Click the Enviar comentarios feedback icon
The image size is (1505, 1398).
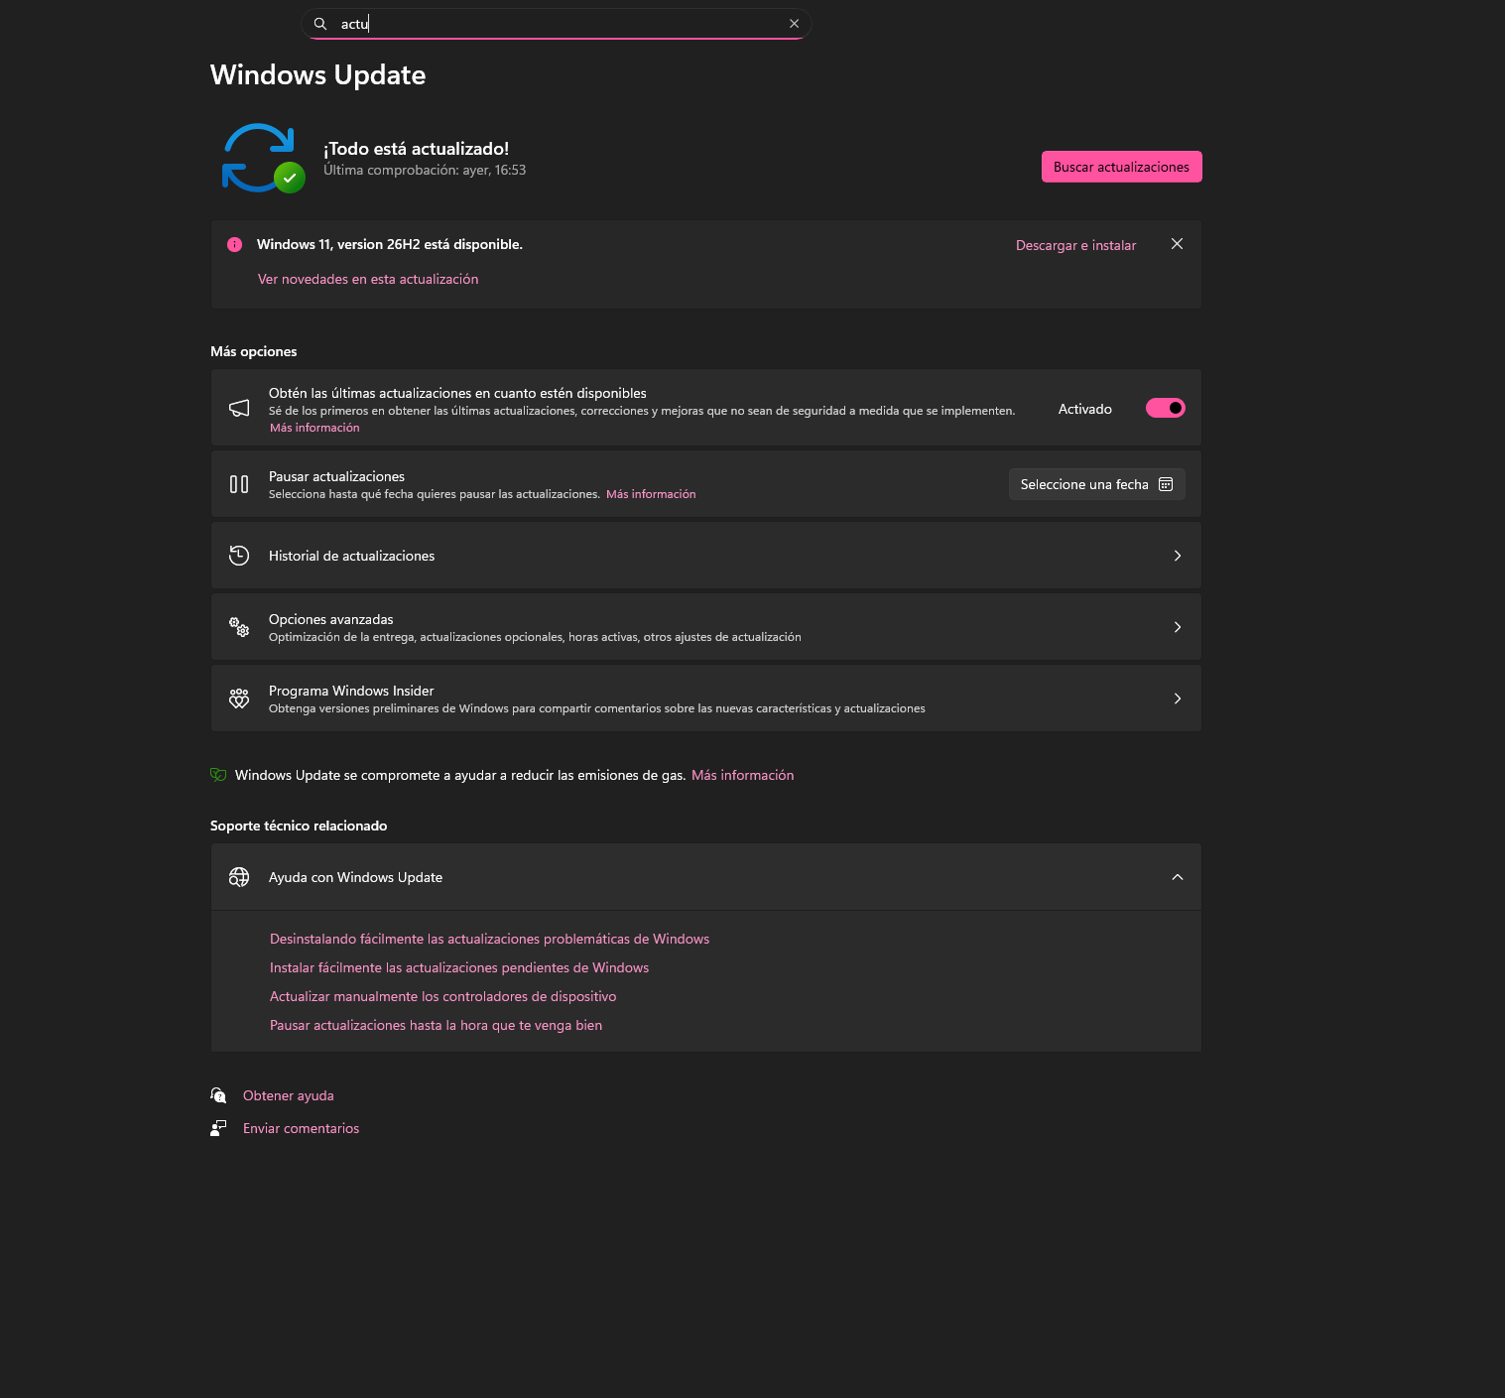[218, 1128]
